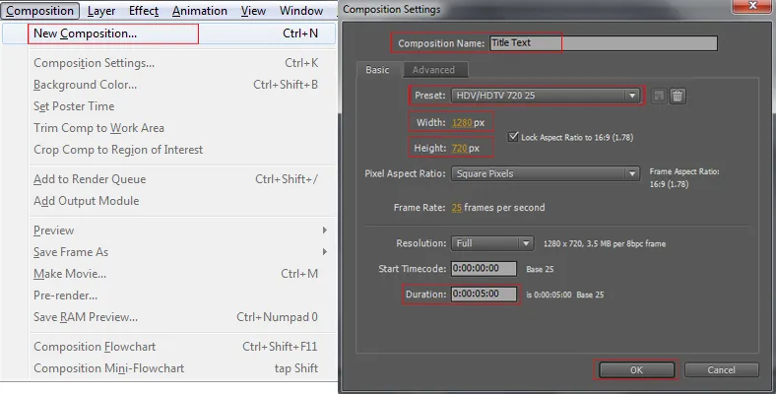The height and width of the screenshot is (394, 776).
Task: Close the Composition Settings dialog
Action: pyautogui.click(x=752, y=6)
